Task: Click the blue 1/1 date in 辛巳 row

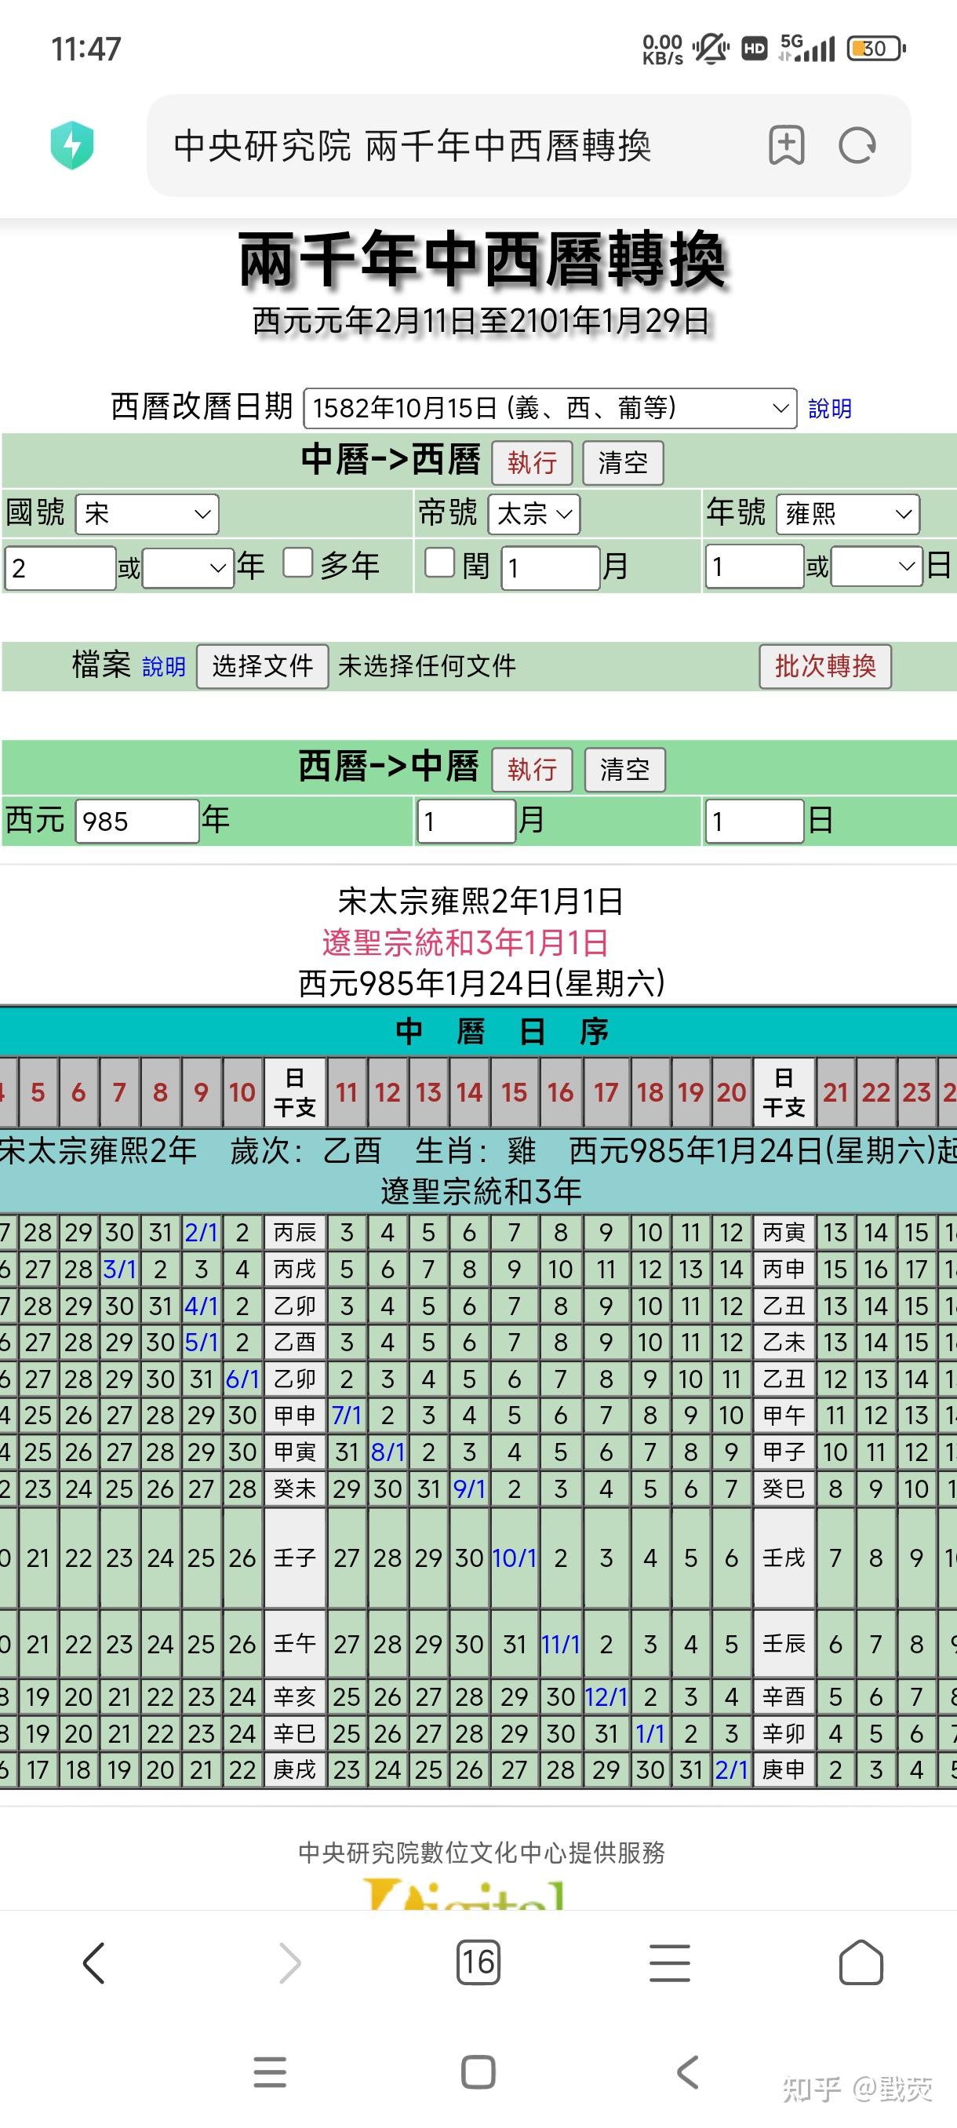Action: click(650, 1733)
